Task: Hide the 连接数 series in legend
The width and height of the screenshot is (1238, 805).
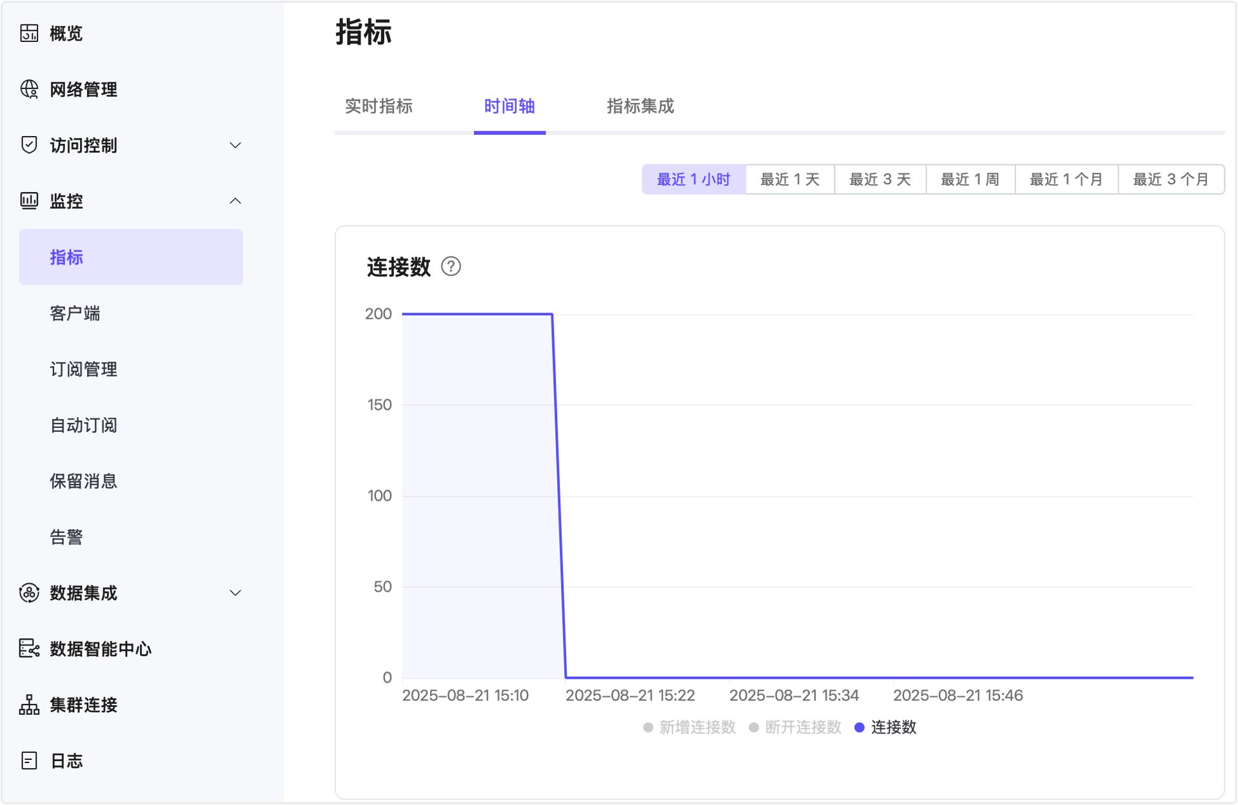Action: pos(886,728)
